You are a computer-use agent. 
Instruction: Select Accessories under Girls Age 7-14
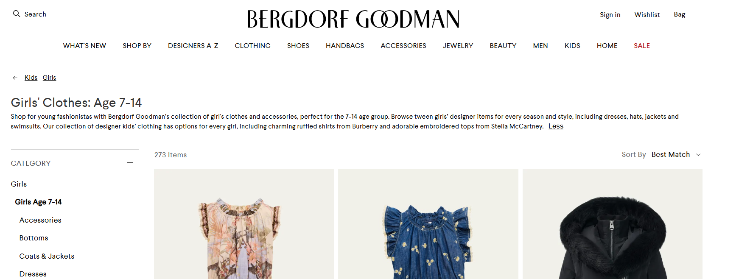click(x=40, y=220)
